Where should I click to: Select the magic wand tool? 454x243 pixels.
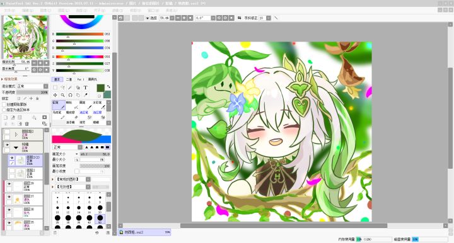click(70, 88)
